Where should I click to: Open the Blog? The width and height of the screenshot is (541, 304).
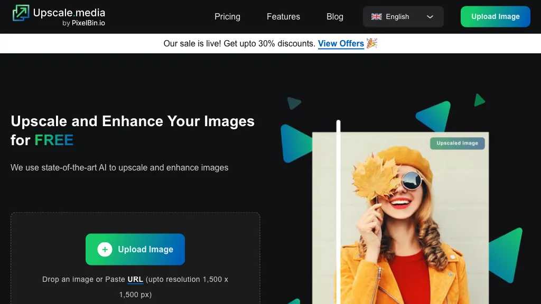point(334,16)
